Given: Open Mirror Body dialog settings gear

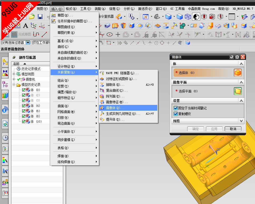Looking at the screenshot, I should click(x=237, y=57).
